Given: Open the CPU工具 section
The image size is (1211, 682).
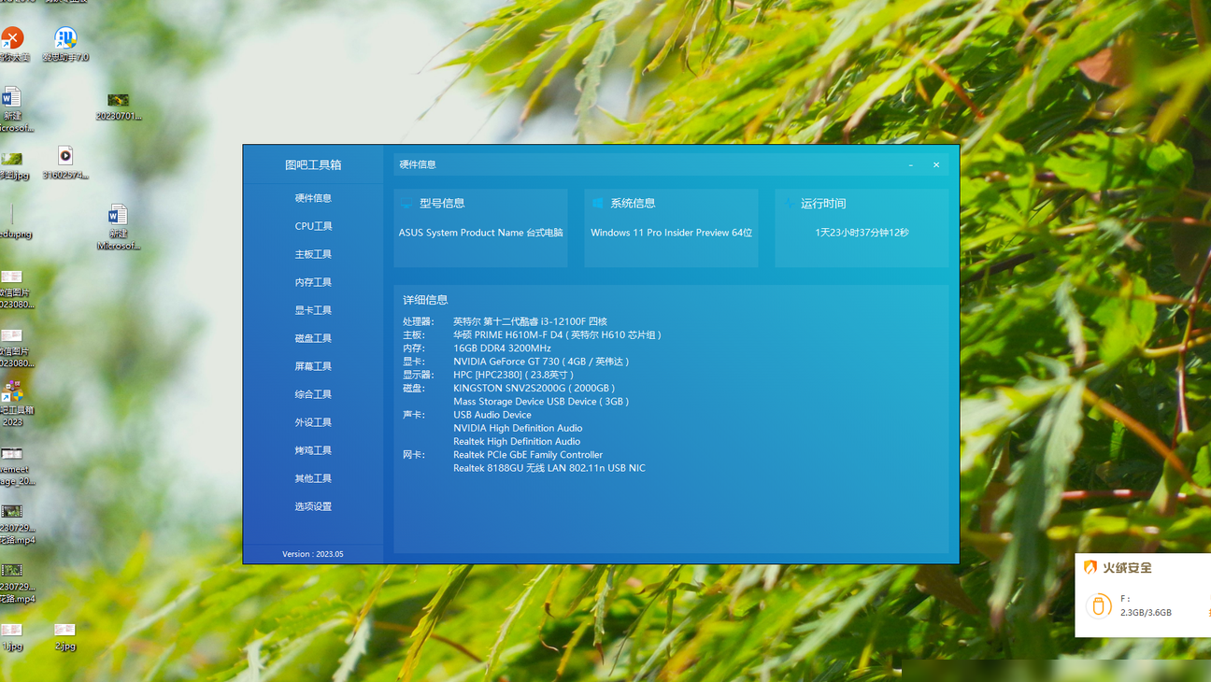Looking at the screenshot, I should click(x=313, y=226).
